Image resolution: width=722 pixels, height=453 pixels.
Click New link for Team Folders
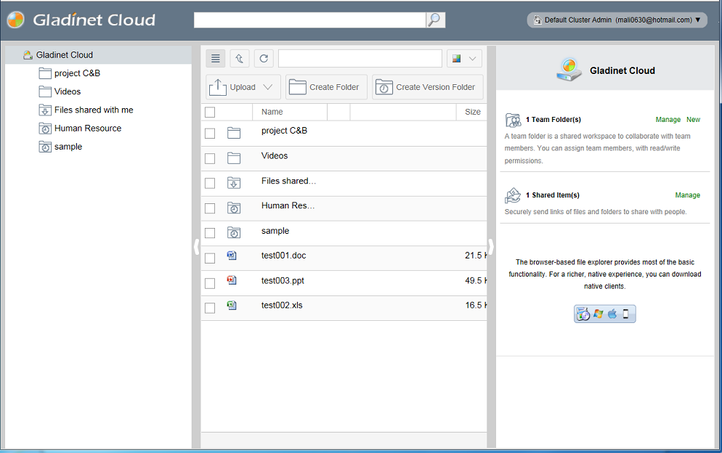693,120
